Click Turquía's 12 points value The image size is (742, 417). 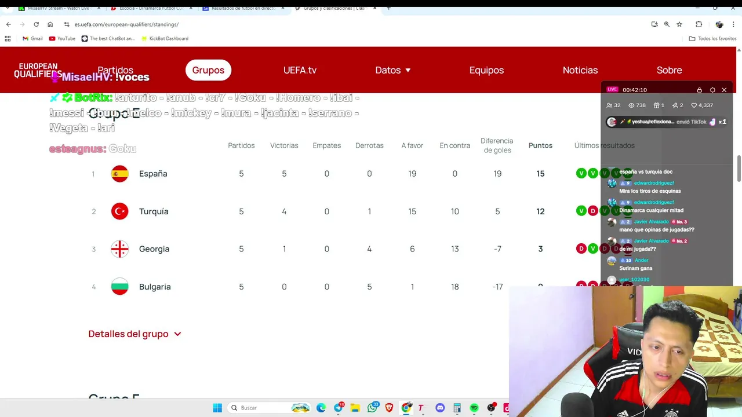click(x=540, y=211)
